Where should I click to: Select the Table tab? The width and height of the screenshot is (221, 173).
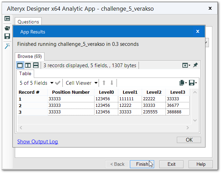[25, 73]
